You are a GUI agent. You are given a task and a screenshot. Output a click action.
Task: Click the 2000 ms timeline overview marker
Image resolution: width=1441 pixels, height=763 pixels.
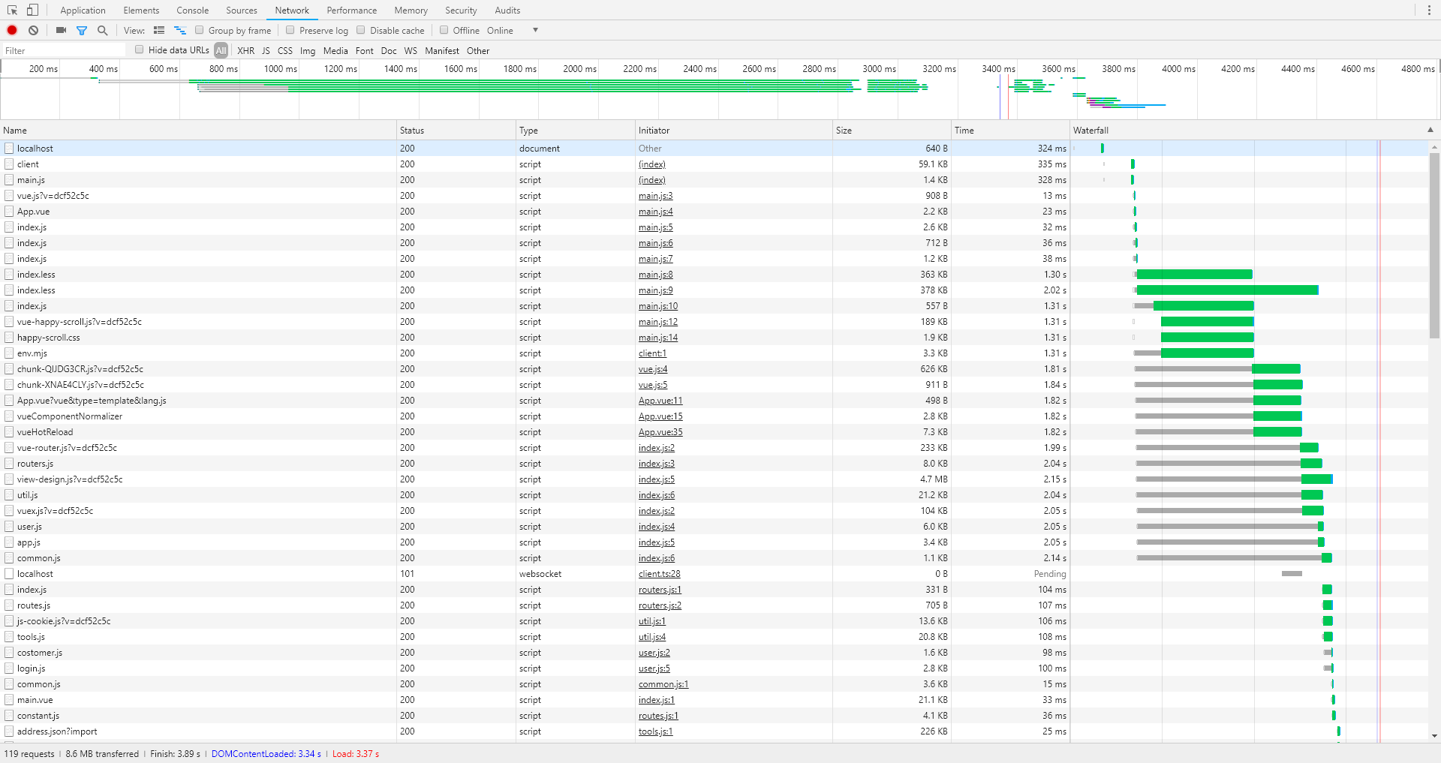(579, 69)
